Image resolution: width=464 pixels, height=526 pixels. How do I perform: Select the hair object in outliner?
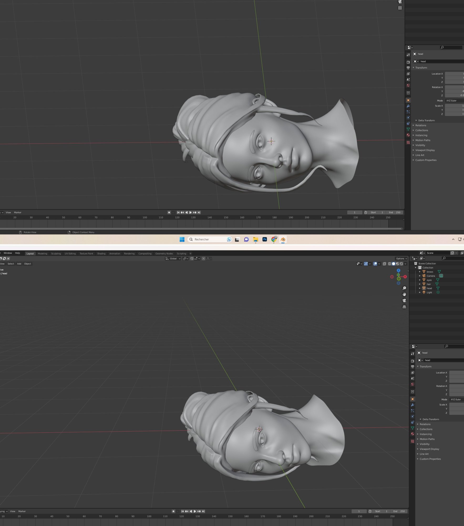pyautogui.click(x=429, y=284)
